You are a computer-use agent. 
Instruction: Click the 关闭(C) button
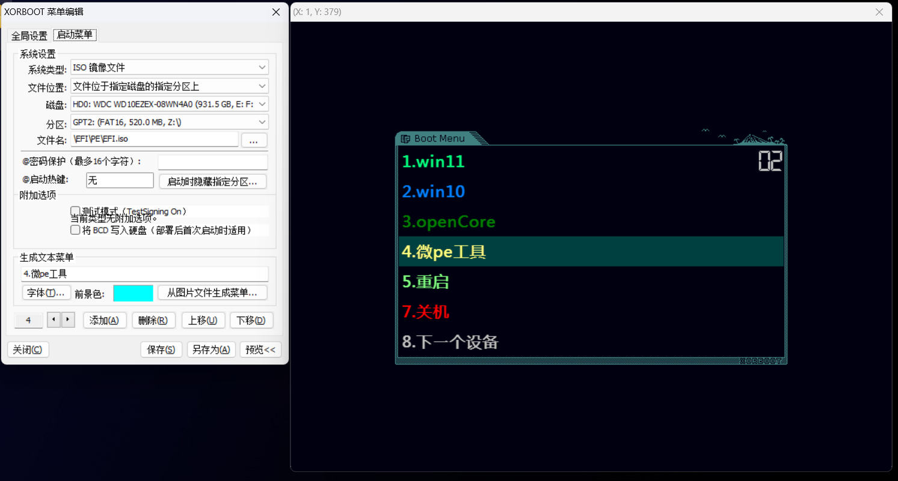pos(28,349)
